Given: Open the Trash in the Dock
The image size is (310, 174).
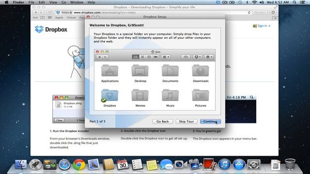Looking at the screenshot, I should click(290, 164).
